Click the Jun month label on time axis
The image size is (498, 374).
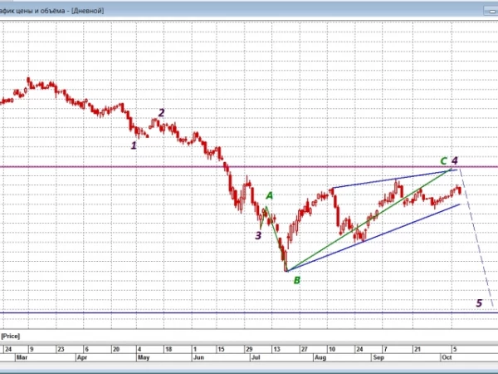(x=198, y=357)
